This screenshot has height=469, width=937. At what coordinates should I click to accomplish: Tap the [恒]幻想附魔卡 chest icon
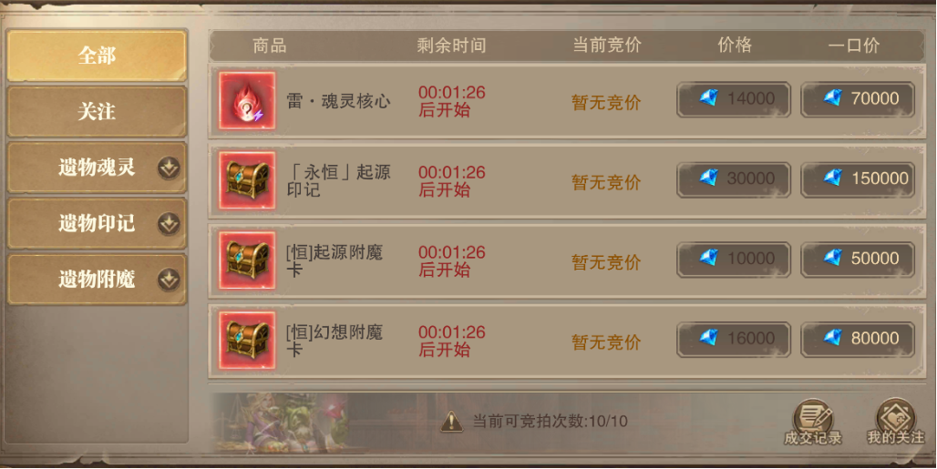tap(247, 340)
